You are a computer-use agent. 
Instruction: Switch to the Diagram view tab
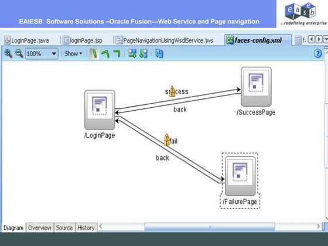13,228
